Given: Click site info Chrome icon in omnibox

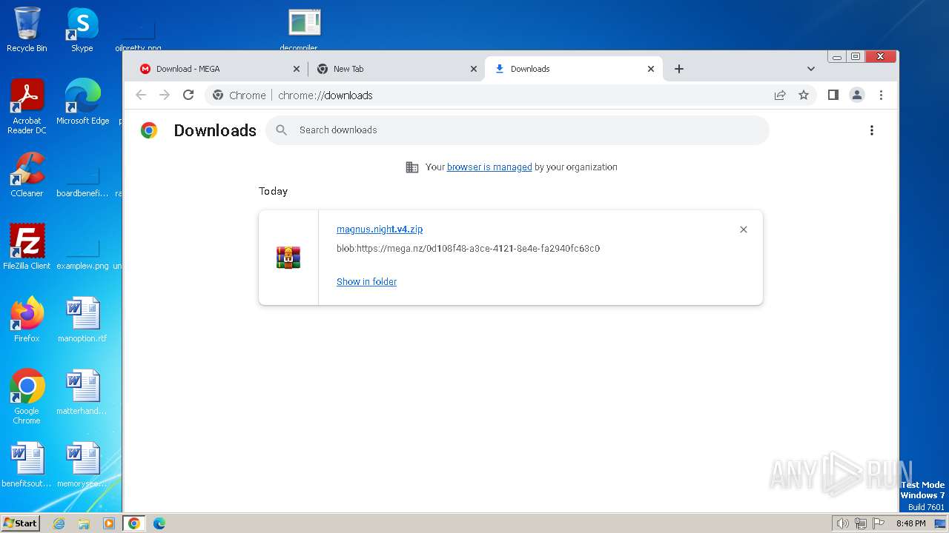Looking at the screenshot, I should [x=218, y=95].
